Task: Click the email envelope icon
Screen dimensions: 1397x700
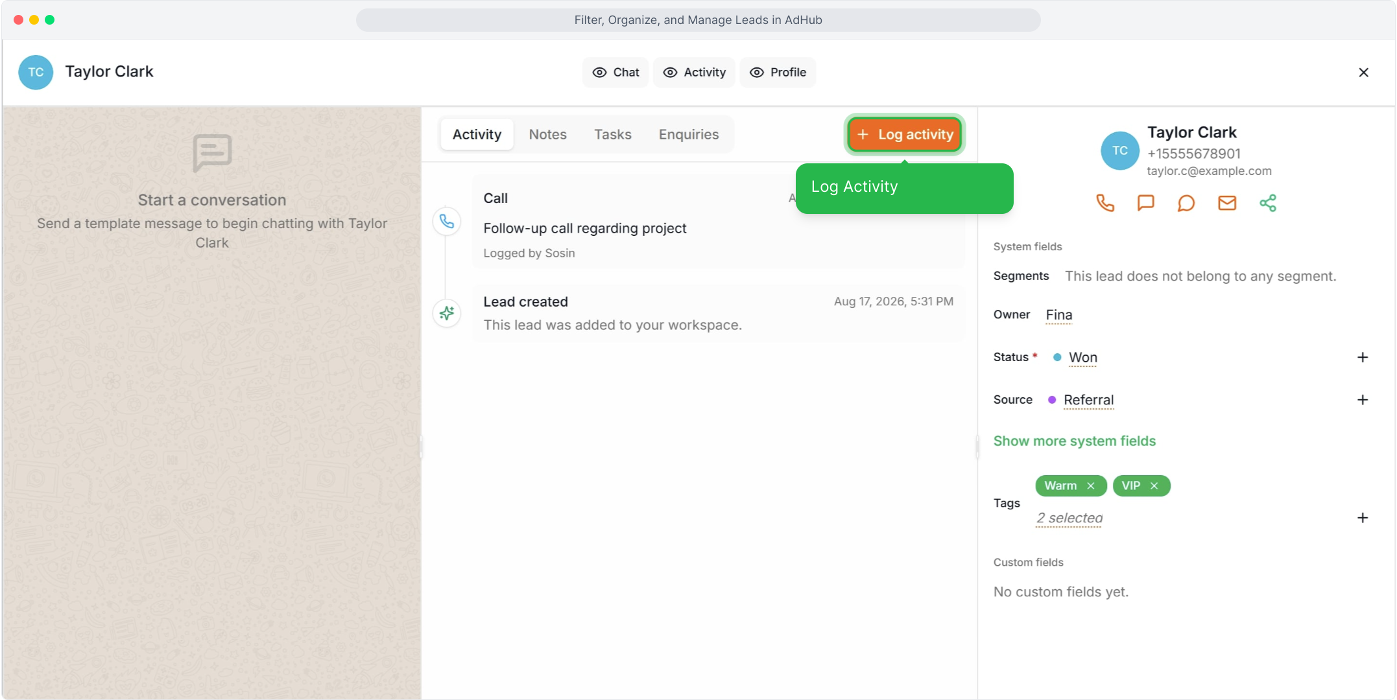Action: point(1227,203)
